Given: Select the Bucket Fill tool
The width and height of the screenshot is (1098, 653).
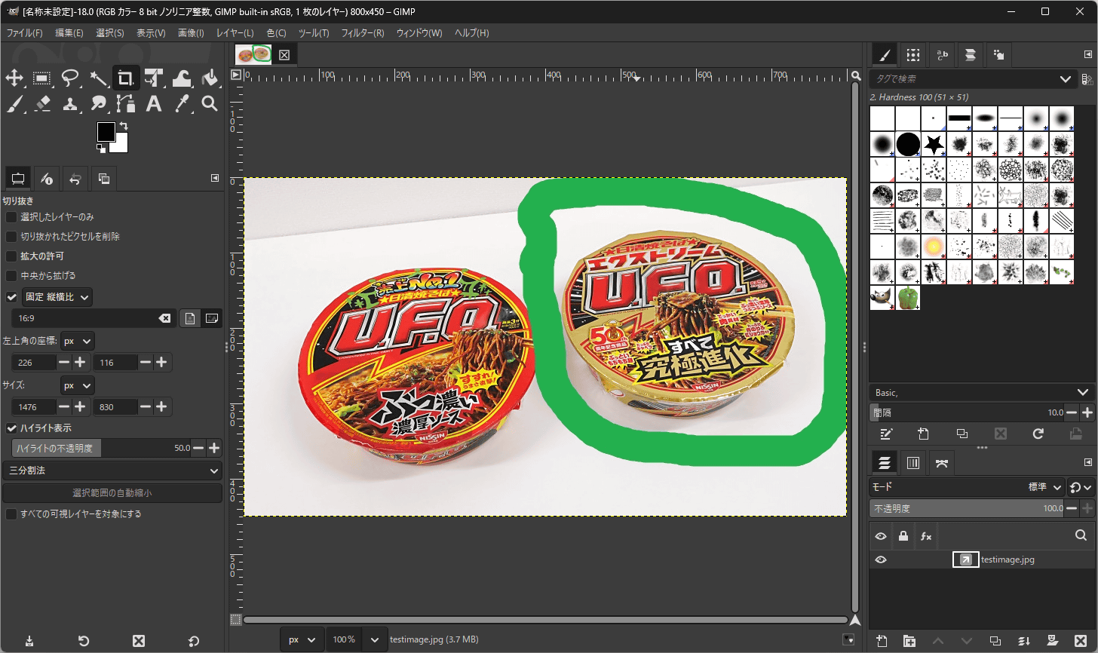Looking at the screenshot, I should coord(210,78).
